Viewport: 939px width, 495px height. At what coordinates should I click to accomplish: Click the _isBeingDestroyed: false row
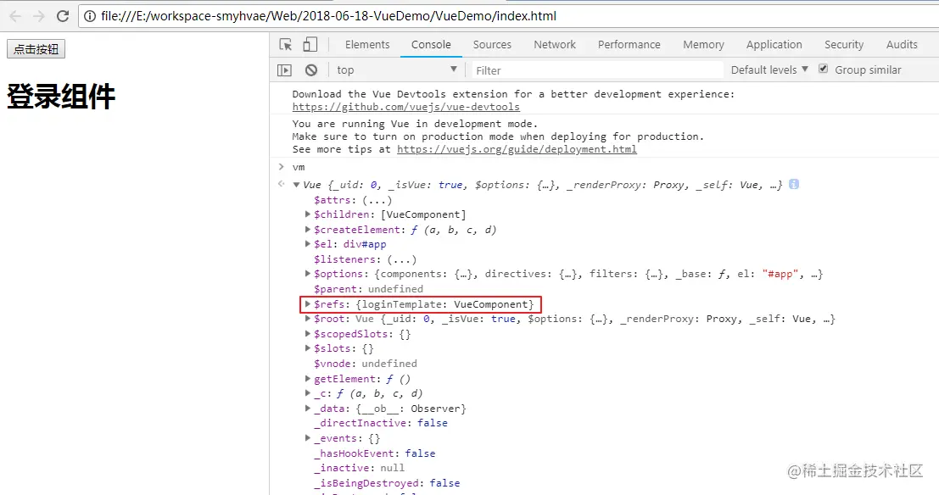click(x=387, y=483)
